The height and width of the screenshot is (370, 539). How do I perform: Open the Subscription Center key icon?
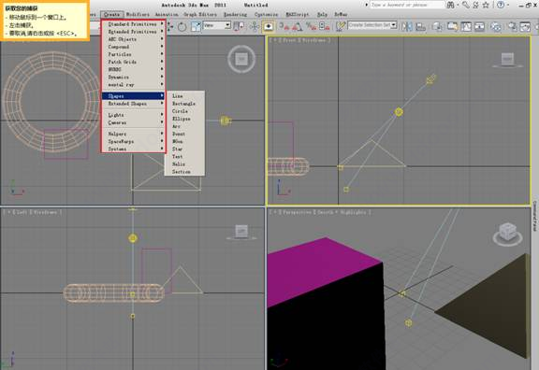click(466, 5)
